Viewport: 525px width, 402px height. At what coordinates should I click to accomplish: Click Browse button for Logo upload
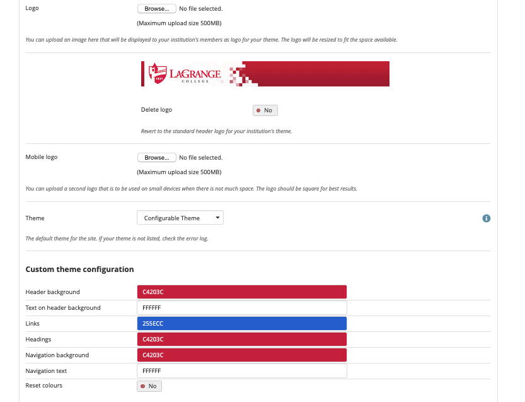tap(156, 9)
